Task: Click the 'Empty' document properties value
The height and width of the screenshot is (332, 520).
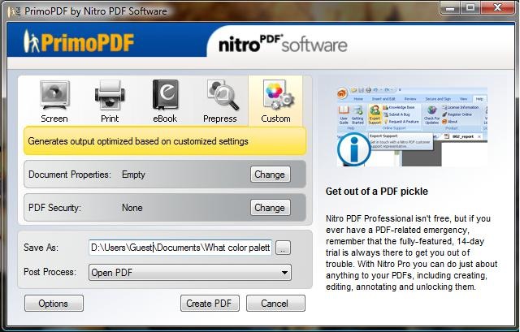Action: [133, 175]
